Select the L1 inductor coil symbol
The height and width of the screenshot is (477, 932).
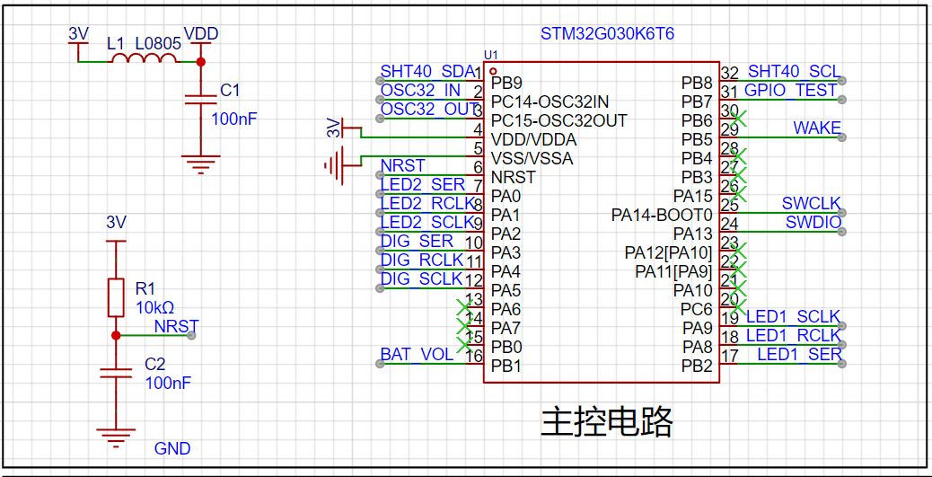point(145,57)
